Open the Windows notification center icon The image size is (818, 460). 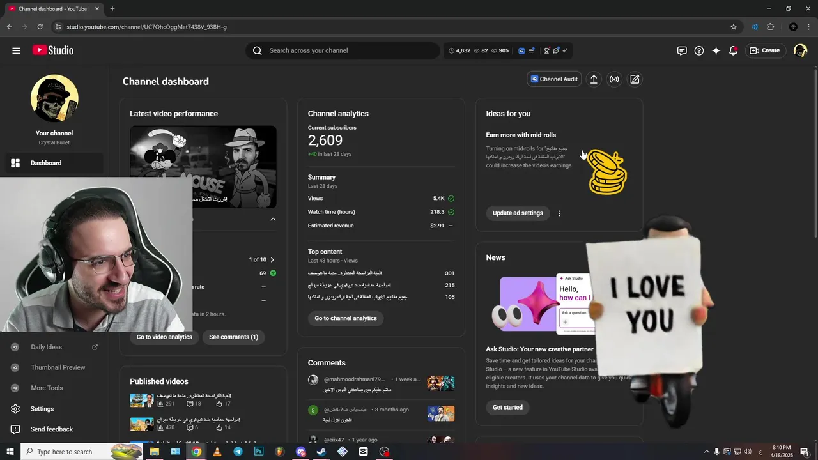tap(805, 452)
